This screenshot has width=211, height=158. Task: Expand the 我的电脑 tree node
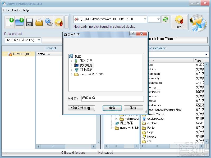[x=71, y=65]
